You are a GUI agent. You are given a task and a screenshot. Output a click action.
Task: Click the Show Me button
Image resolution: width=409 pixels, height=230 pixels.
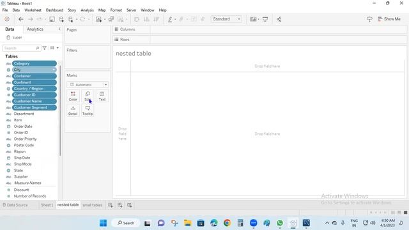coord(389,19)
